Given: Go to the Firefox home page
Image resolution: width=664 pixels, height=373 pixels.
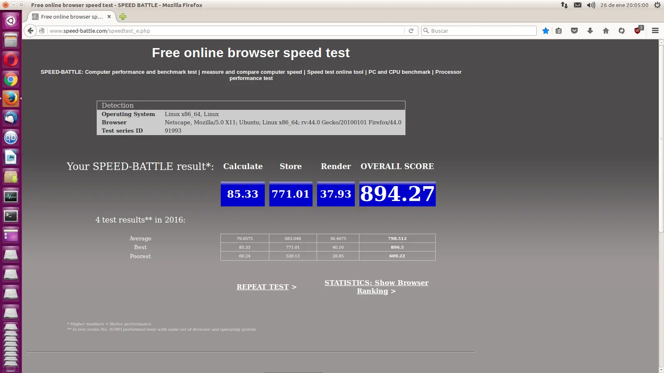Looking at the screenshot, I should 605,30.
